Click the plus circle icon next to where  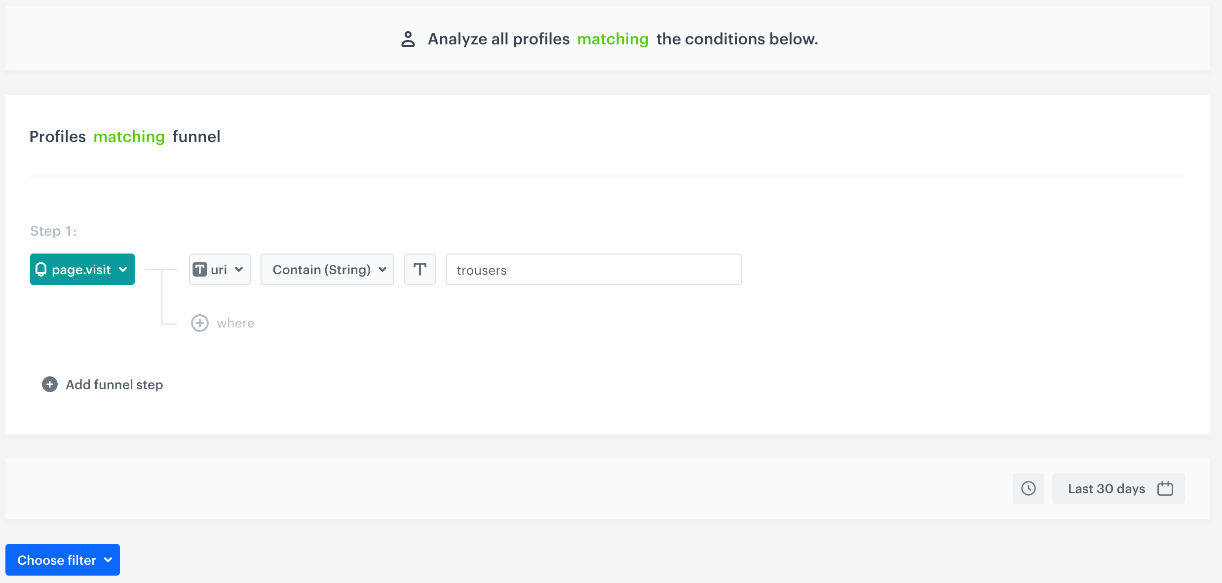[200, 323]
